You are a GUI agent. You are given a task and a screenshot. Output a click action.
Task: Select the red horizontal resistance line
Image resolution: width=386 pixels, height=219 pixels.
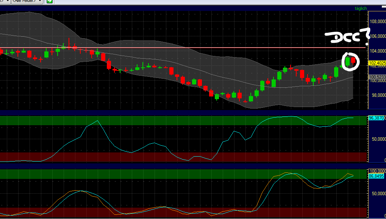pos(152,48)
